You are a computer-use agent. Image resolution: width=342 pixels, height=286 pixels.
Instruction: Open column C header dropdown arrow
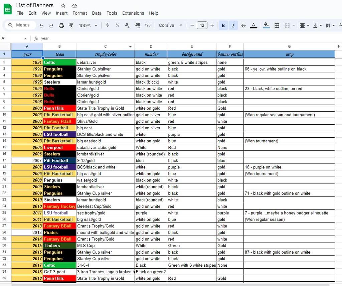tap(130, 47)
